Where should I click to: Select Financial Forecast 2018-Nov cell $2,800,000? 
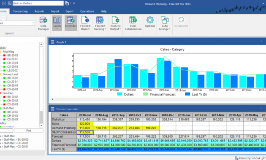click(151, 145)
